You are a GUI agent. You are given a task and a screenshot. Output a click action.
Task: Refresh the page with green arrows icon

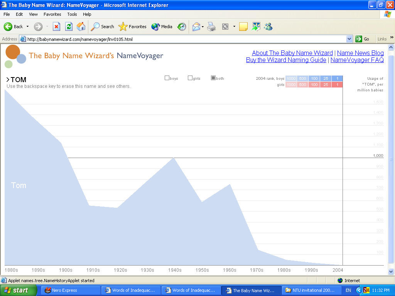tap(69, 27)
